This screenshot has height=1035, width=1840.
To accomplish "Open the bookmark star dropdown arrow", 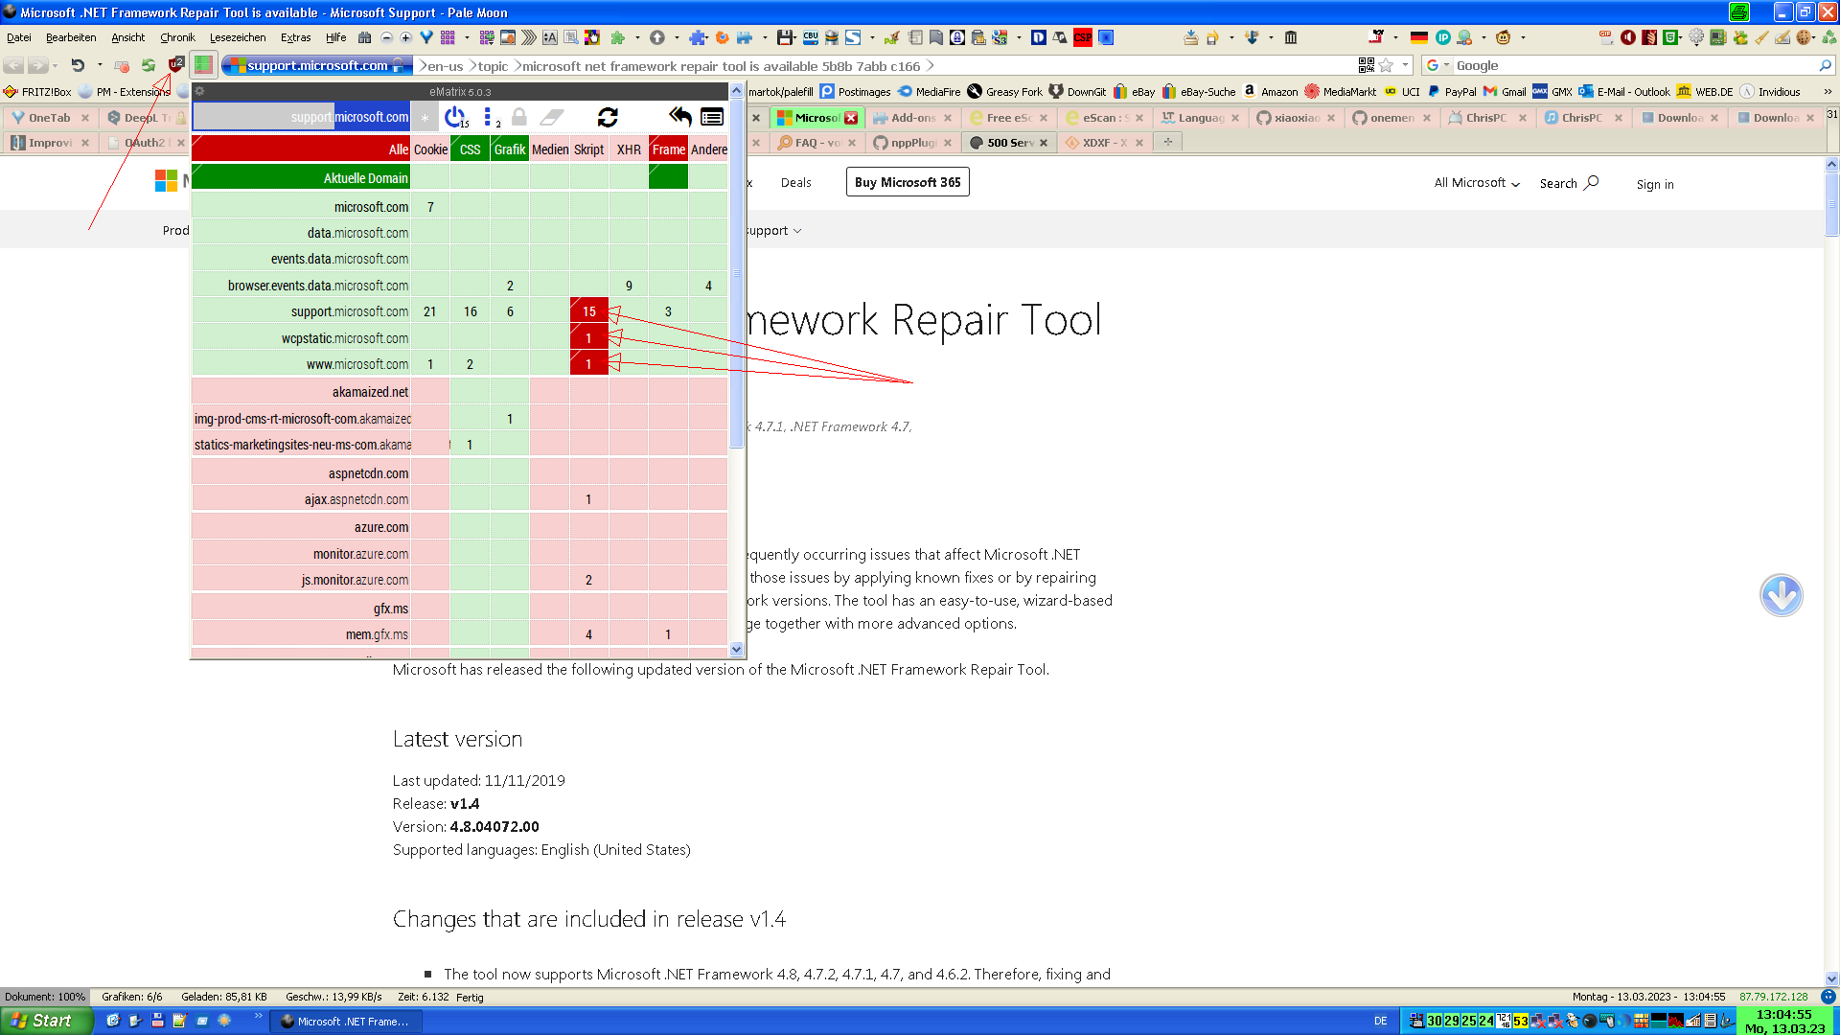I will 1405,65.
